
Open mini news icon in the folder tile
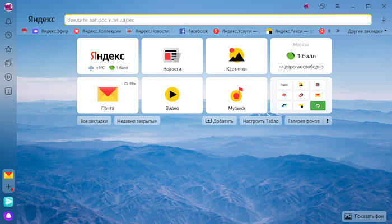coord(318,85)
